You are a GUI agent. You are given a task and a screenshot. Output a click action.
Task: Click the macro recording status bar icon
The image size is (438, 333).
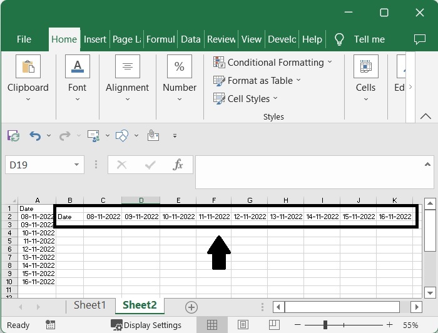(x=50, y=325)
